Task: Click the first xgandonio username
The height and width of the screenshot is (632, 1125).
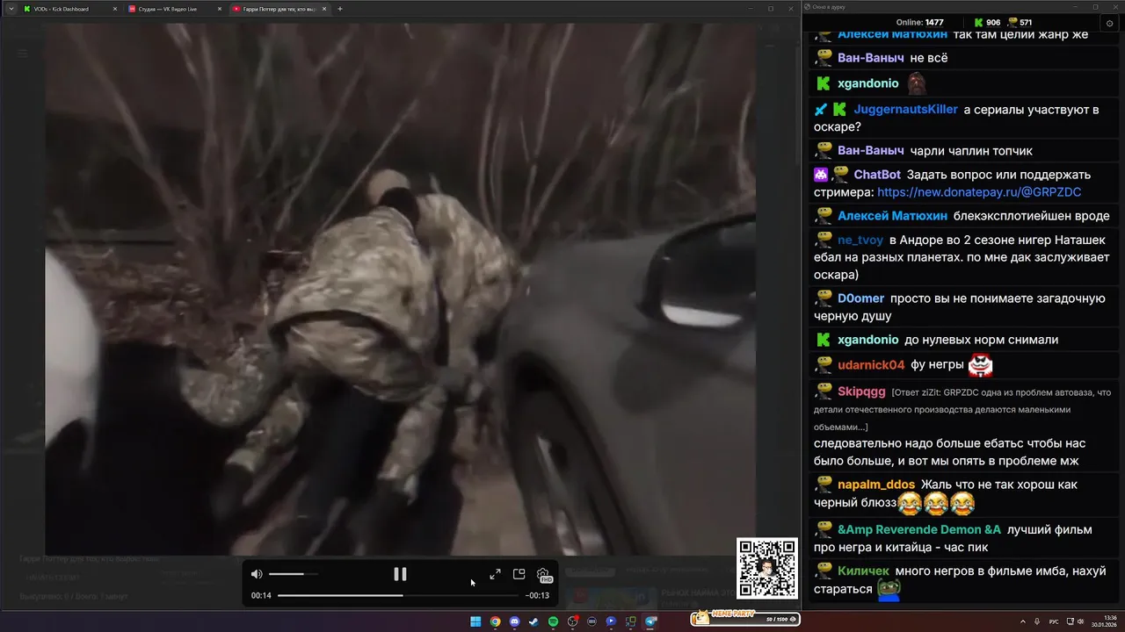Action: (868, 83)
